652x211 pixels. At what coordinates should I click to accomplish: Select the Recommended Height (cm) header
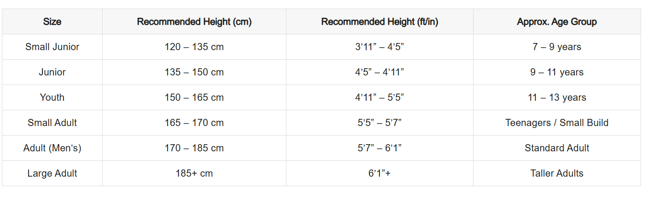pos(194,21)
